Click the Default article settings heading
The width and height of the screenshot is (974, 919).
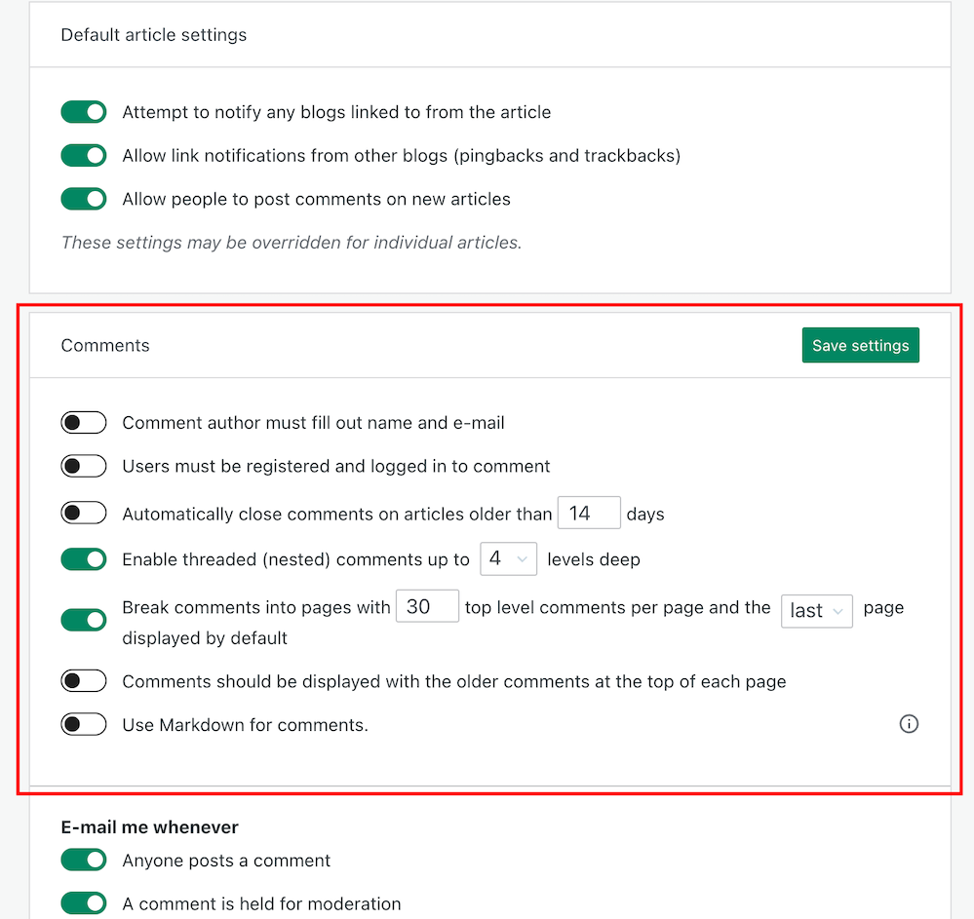154,35
